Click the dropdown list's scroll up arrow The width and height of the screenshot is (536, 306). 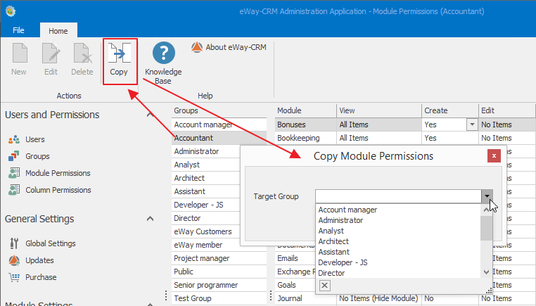(x=487, y=210)
